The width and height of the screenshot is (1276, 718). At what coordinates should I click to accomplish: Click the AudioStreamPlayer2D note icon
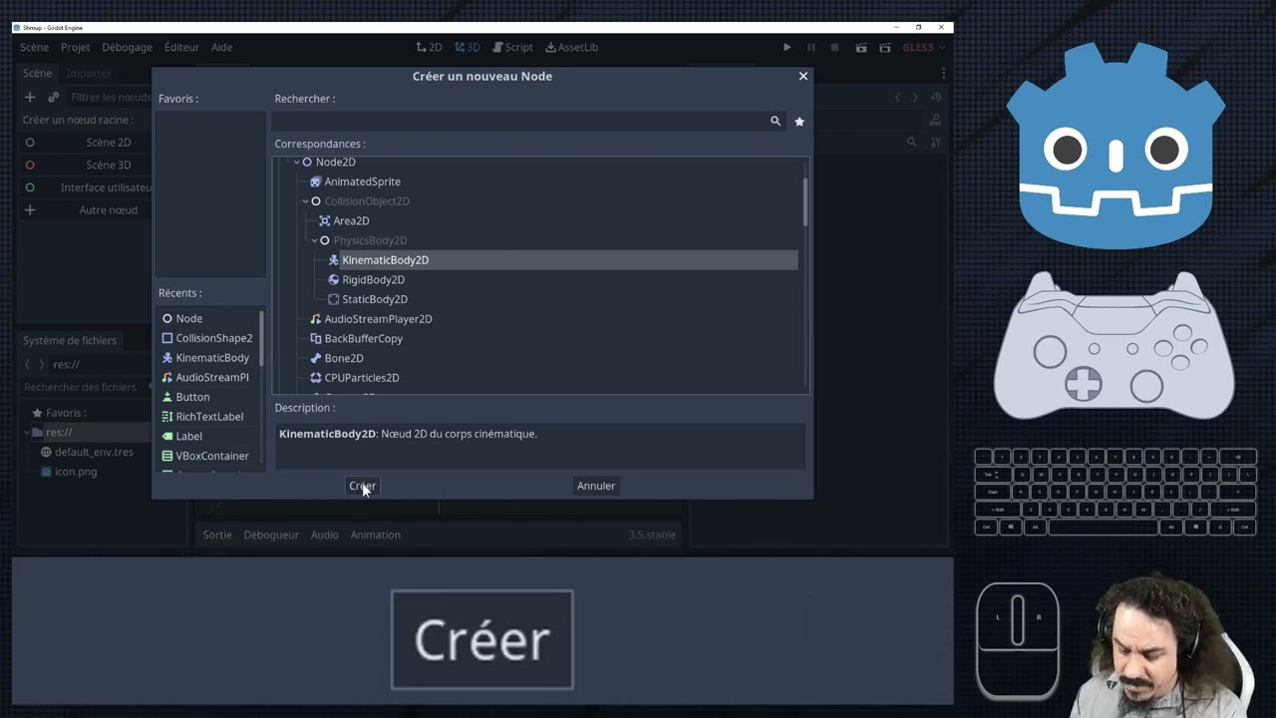315,319
